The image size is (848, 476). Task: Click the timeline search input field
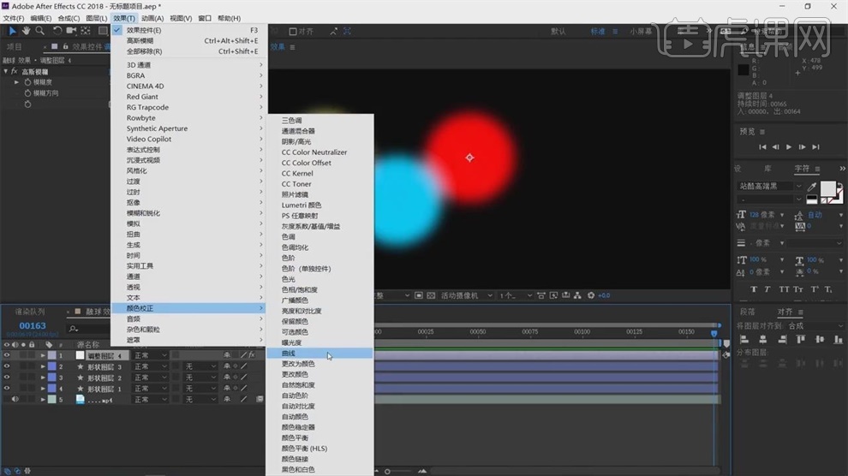point(94,328)
